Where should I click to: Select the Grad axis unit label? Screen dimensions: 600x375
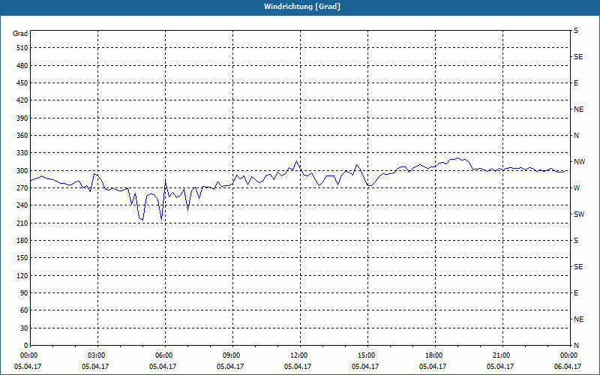(x=20, y=34)
